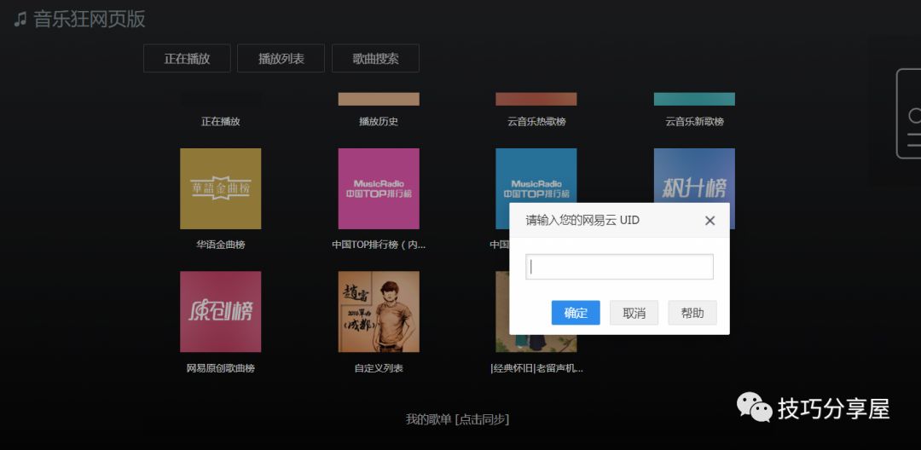The width and height of the screenshot is (921, 450).
Task: Sync playlists via 我的歌单 [点击同步]
Action: pos(457,419)
